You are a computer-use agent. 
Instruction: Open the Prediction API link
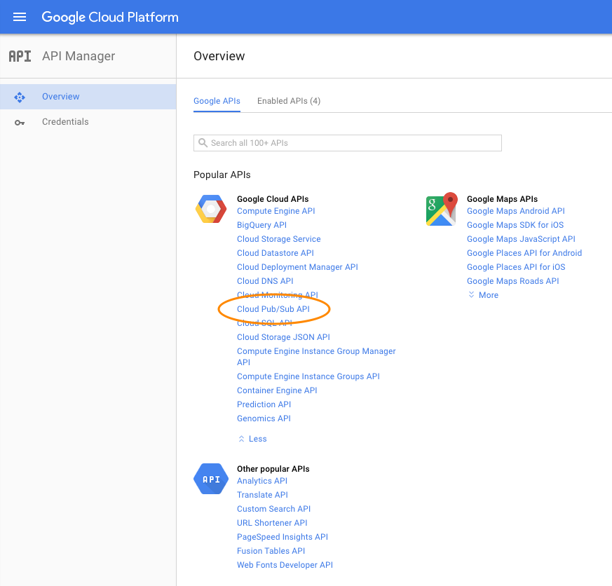pos(264,404)
